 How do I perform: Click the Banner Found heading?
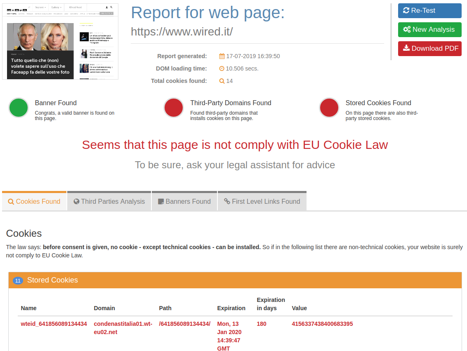tap(56, 103)
